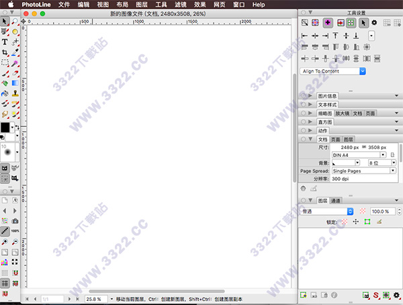Open the Align To Content dropdown
Viewport: 403px width, 305px height.
(333, 71)
